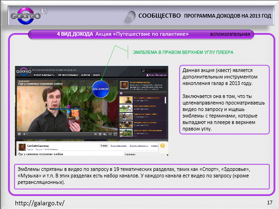The height and width of the screenshot is (209, 279).
Task: Open the second playlist thumbnail with the green field
Action: [126, 108]
